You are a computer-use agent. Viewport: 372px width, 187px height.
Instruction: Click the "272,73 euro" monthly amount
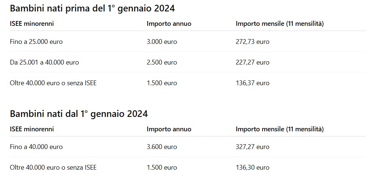pos(252,42)
